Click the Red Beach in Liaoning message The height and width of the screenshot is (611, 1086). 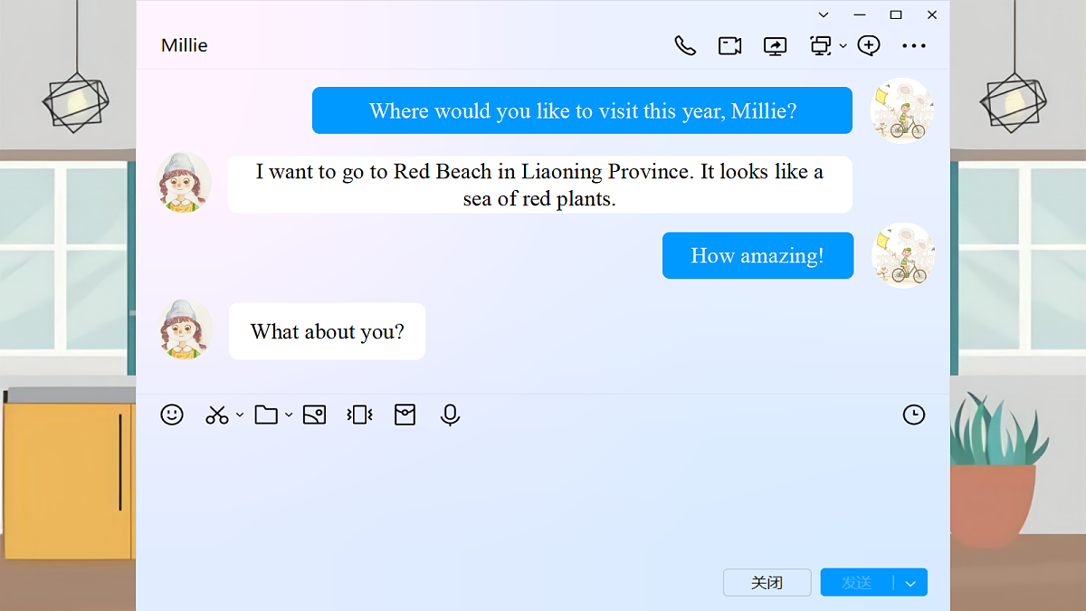tap(539, 185)
